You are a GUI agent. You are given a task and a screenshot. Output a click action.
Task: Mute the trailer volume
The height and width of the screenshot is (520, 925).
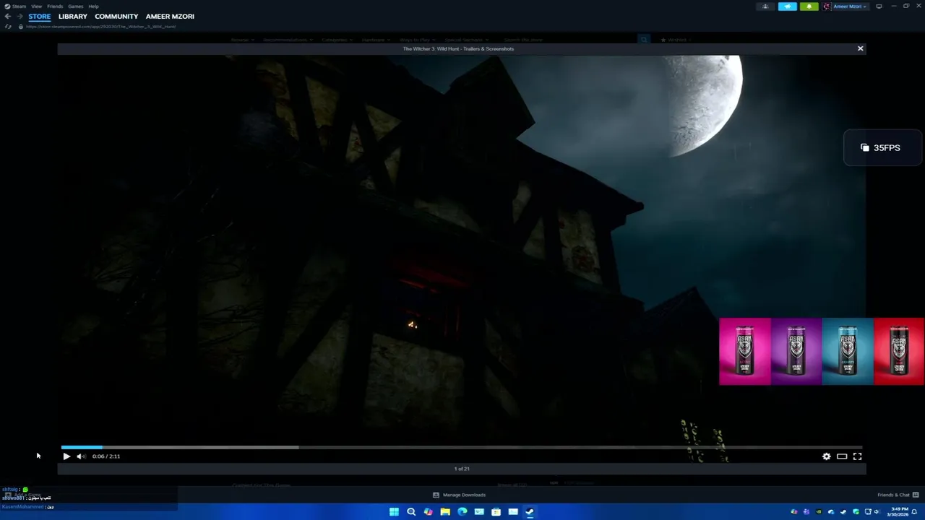click(x=81, y=456)
